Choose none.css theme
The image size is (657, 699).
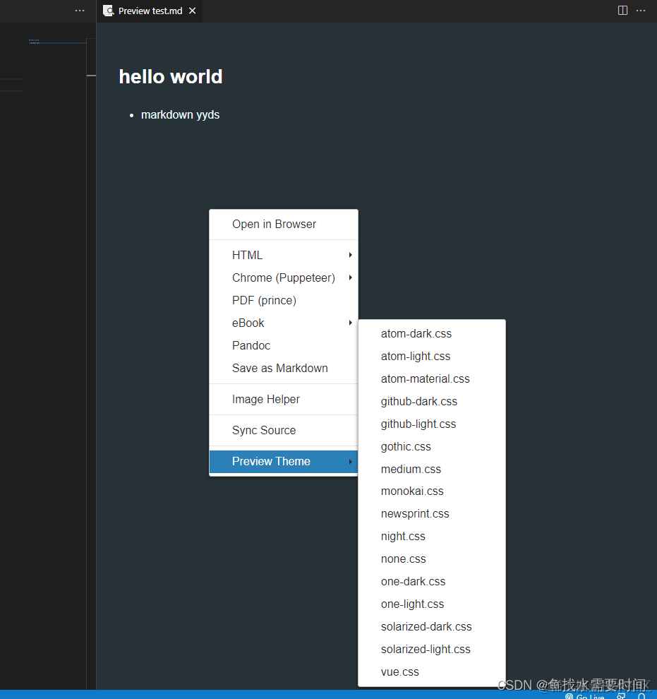point(432,559)
